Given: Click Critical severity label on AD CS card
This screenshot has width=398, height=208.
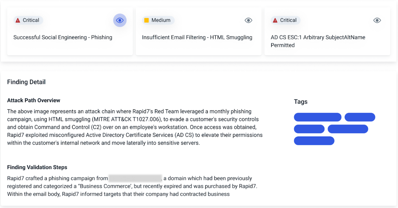Looking at the screenshot, I should 288,20.
